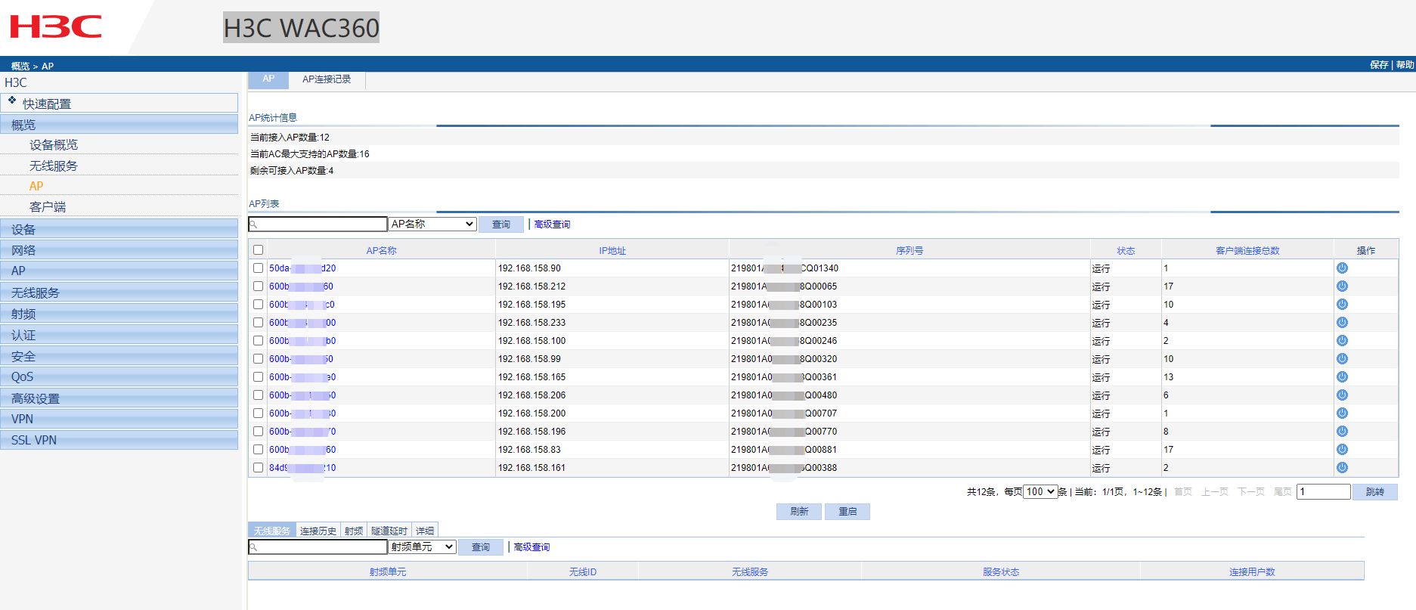Check the row checkbox for 192.168.158.206
The width and height of the screenshot is (1416, 610).
[x=259, y=395]
